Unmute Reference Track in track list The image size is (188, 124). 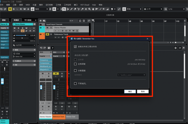pyautogui.click(x=47, y=34)
